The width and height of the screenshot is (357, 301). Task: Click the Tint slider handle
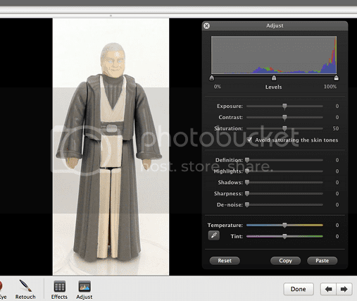(x=284, y=236)
